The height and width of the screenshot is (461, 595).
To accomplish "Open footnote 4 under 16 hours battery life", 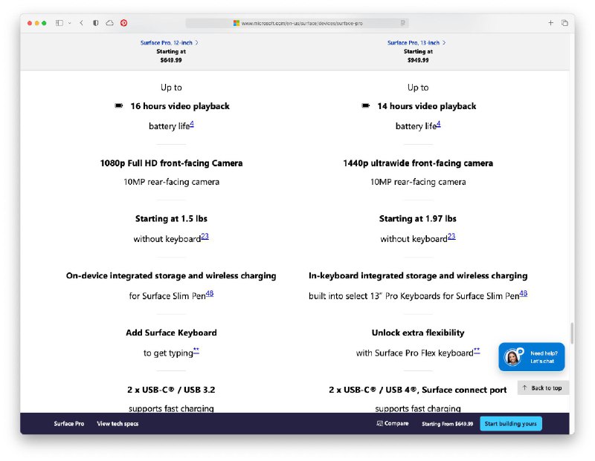I will [x=191, y=124].
